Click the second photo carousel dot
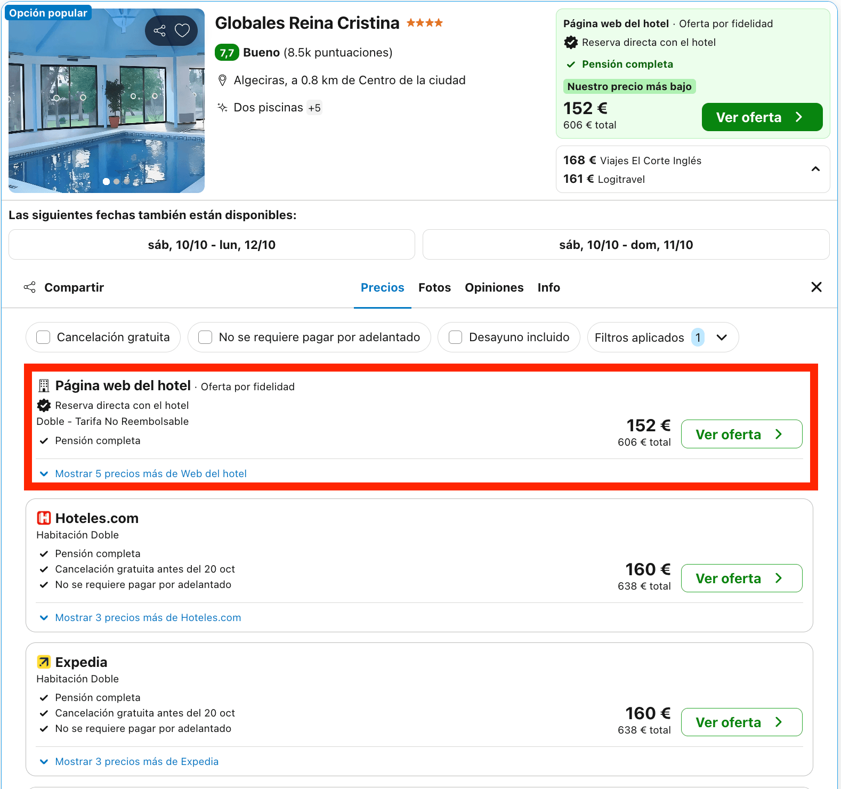Image resolution: width=841 pixels, height=789 pixels. [x=117, y=182]
